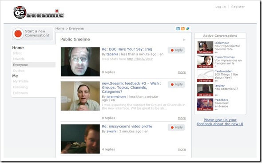Image resolution: width=262 pixels, height=163 pixels.
Task: Click the orange RSS feed icon
Action: tap(183, 28)
